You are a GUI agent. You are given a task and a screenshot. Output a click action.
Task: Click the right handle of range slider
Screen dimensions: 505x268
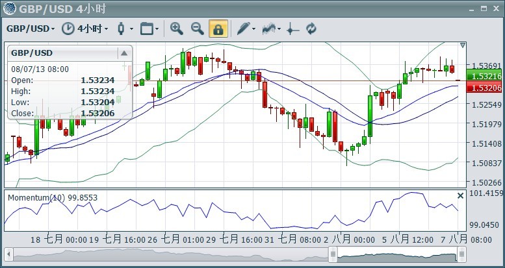[x=462, y=254]
